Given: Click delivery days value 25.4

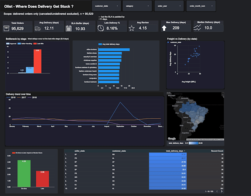Looking at the screenshot, I should (x=184, y=169).
